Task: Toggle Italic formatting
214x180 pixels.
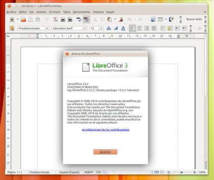Action: (116, 28)
